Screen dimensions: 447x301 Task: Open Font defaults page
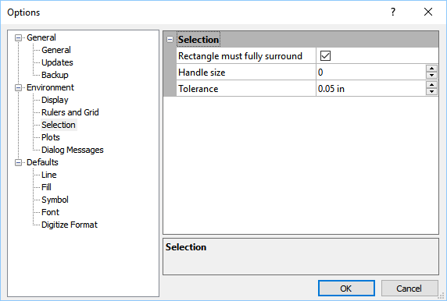coord(51,212)
